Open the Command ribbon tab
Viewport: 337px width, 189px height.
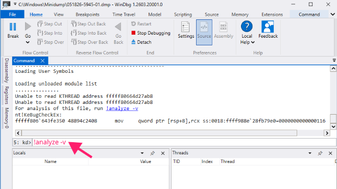pos(309,14)
